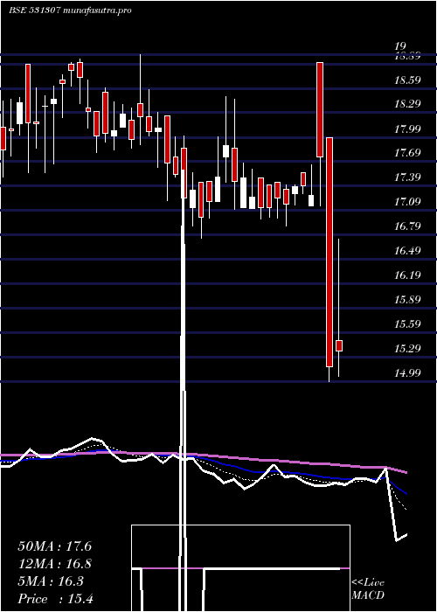Click the last small red candle near 15.29
Viewport: 437px width, 612px height.
(339, 346)
